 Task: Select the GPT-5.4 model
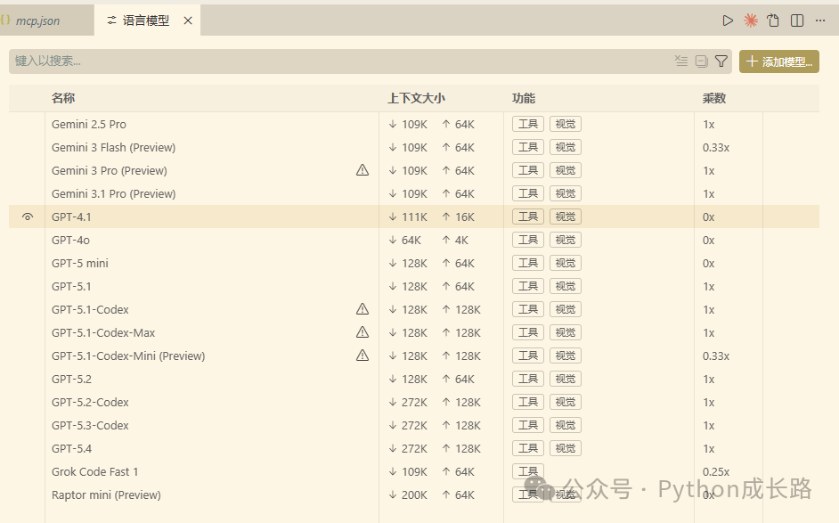tap(71, 448)
